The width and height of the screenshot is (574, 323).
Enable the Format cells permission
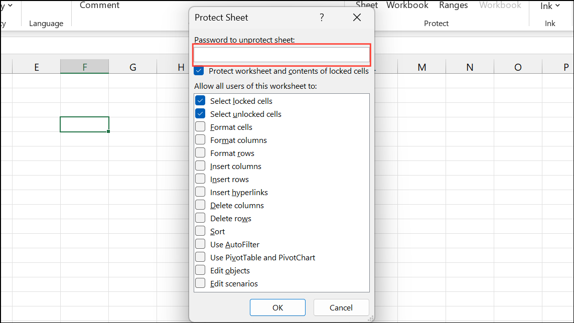[x=200, y=127]
